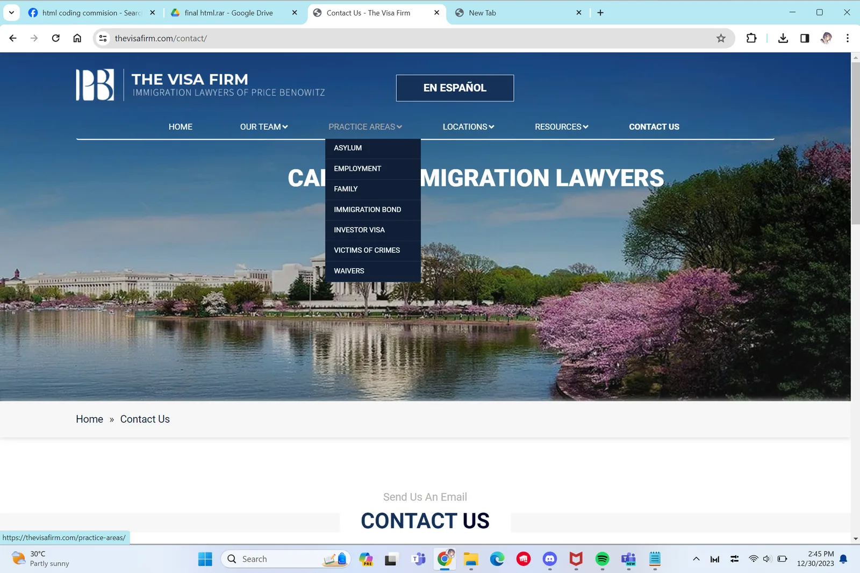Open Microsoft Edge in taskbar
Screen dimensions: 860x573
[x=497, y=559]
